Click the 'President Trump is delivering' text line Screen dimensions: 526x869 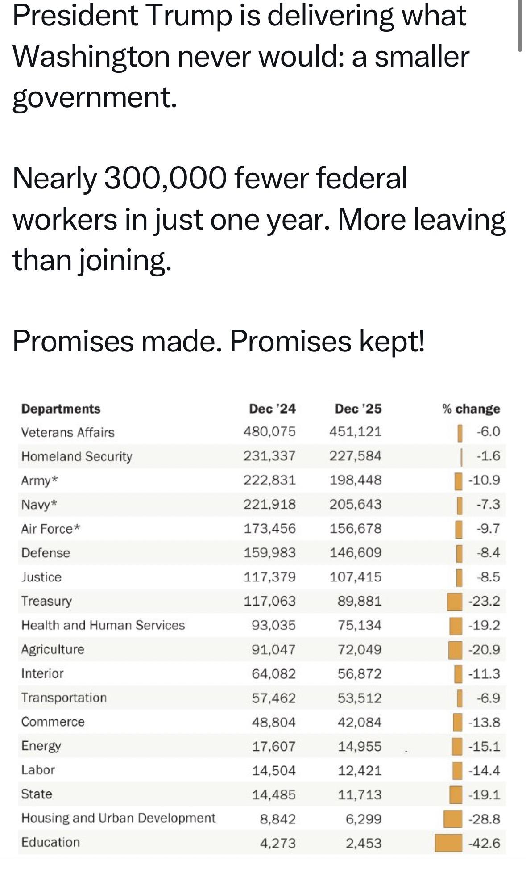(x=239, y=15)
